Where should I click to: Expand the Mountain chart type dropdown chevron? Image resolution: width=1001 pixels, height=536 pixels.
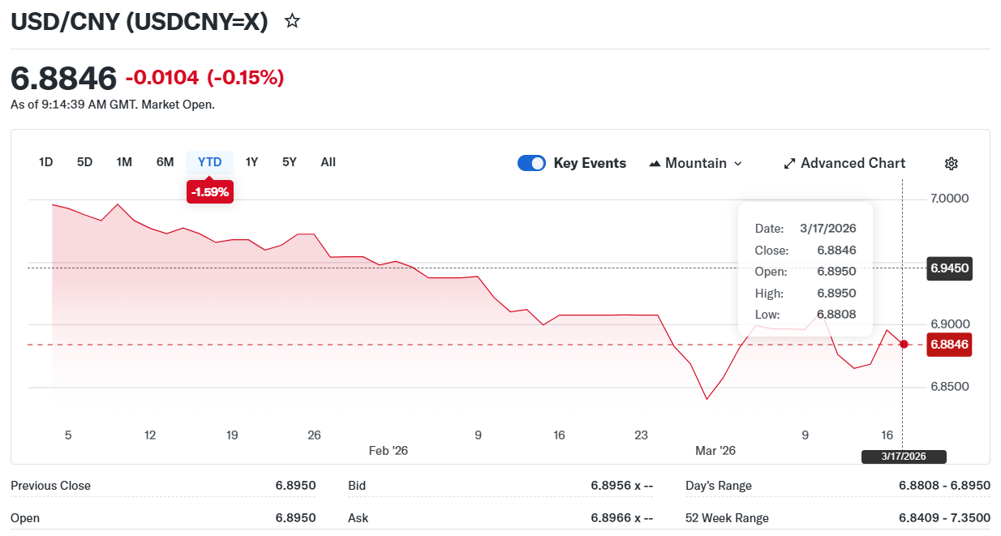coord(737,164)
